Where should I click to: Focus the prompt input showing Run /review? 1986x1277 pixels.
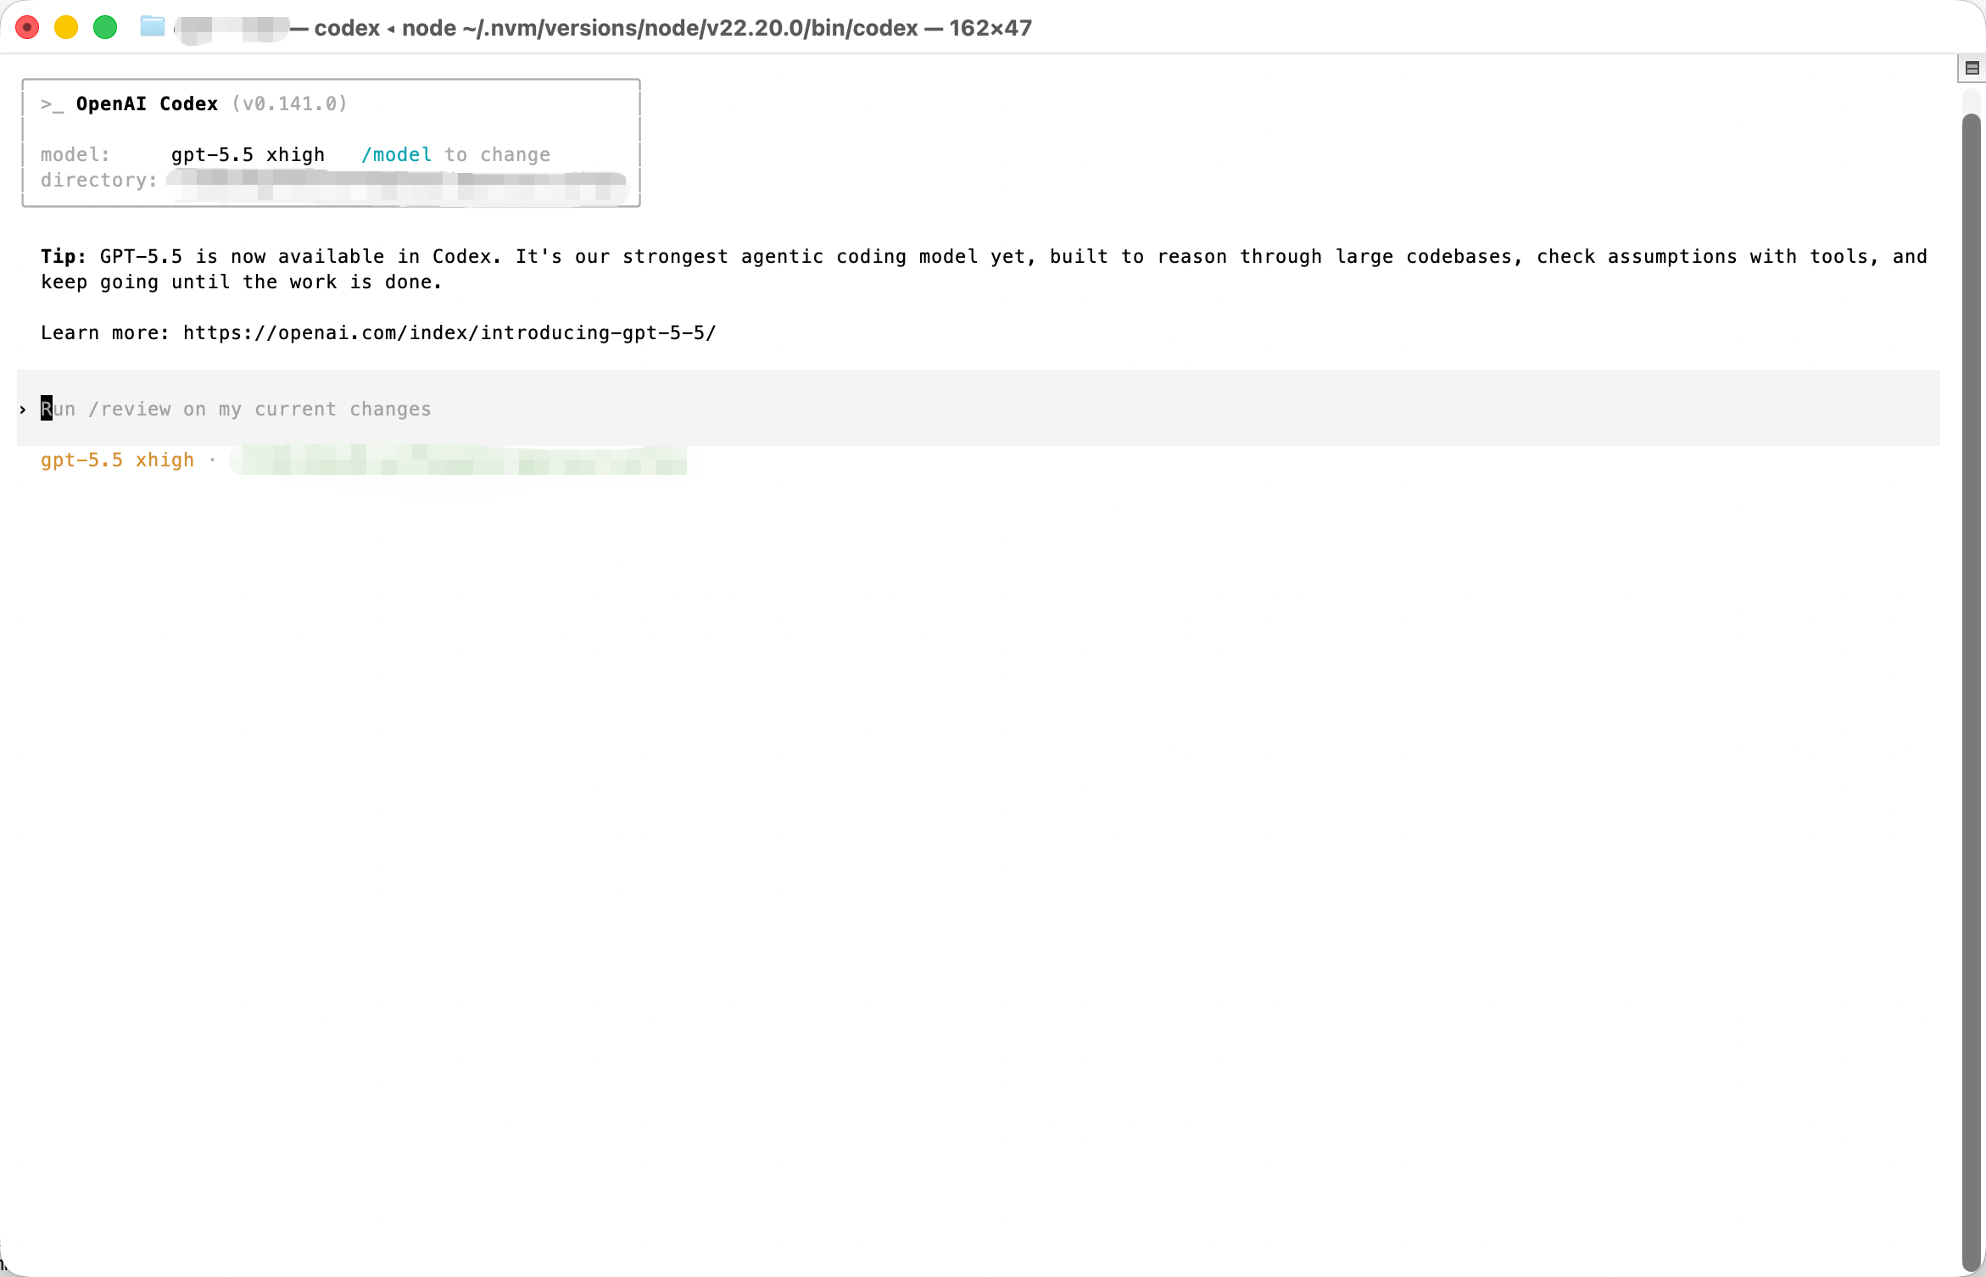coord(979,409)
